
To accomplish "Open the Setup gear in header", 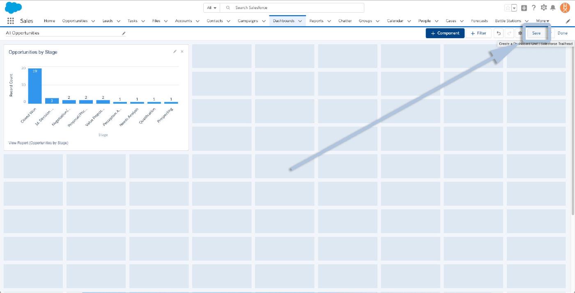I will click(x=543, y=8).
